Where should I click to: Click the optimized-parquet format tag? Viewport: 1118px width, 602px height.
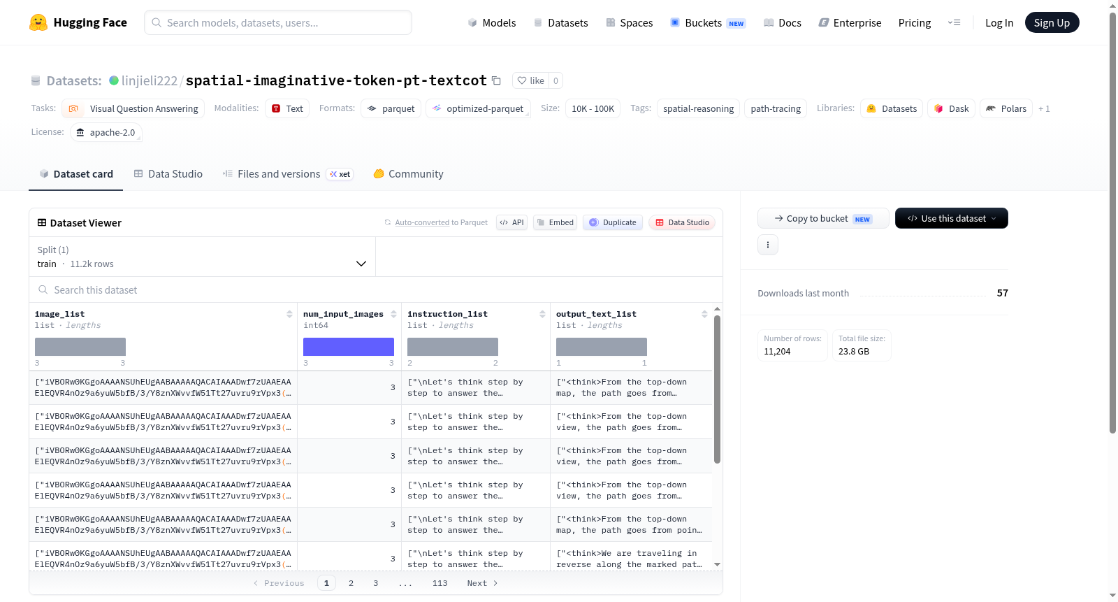point(478,108)
